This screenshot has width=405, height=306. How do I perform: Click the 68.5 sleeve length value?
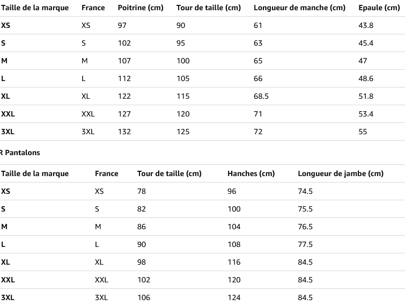coord(261,96)
